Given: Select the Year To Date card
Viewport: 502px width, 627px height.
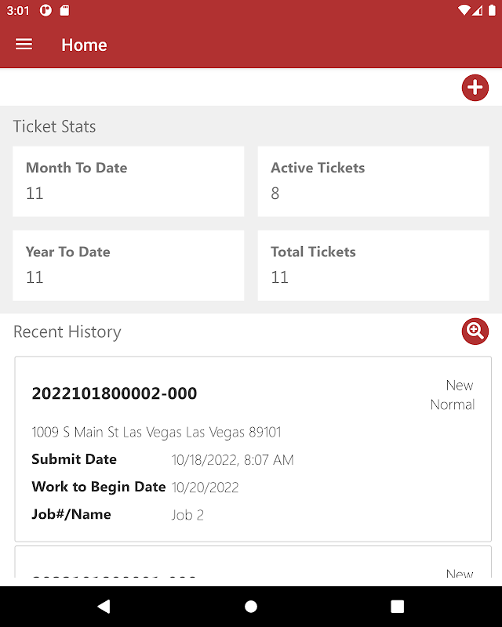Looking at the screenshot, I should click(128, 265).
